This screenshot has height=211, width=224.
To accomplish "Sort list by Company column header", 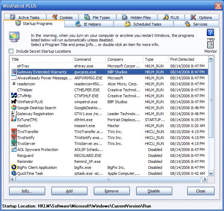I will (x=124, y=59).
